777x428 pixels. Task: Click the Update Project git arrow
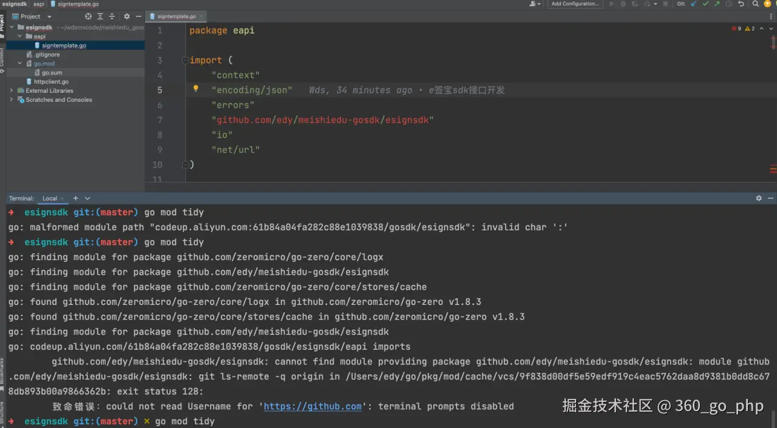coord(694,4)
